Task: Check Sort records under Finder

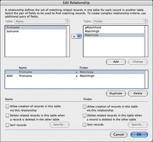Action: (x=84, y=125)
